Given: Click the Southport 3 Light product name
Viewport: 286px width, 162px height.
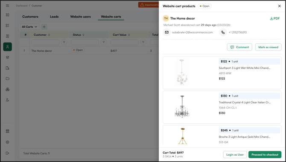Looking at the screenshot, I should pyautogui.click(x=245, y=68).
